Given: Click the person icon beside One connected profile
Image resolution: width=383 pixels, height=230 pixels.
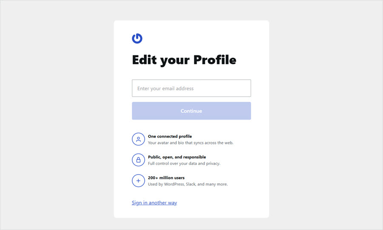Looking at the screenshot, I should tap(138, 139).
